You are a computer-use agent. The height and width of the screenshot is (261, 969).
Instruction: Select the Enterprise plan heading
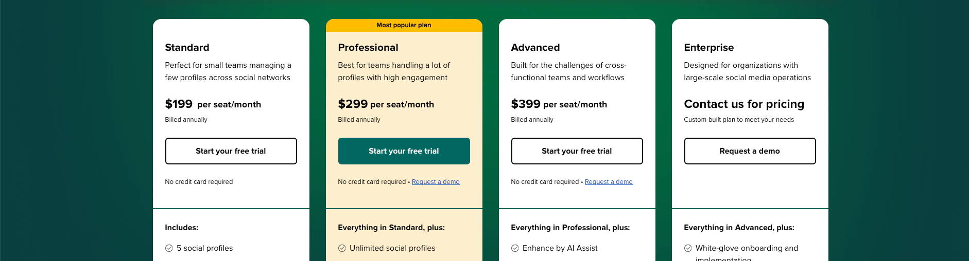coord(709,48)
